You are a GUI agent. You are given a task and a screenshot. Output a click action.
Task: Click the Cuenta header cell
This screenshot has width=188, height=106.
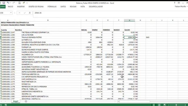(8, 30)
